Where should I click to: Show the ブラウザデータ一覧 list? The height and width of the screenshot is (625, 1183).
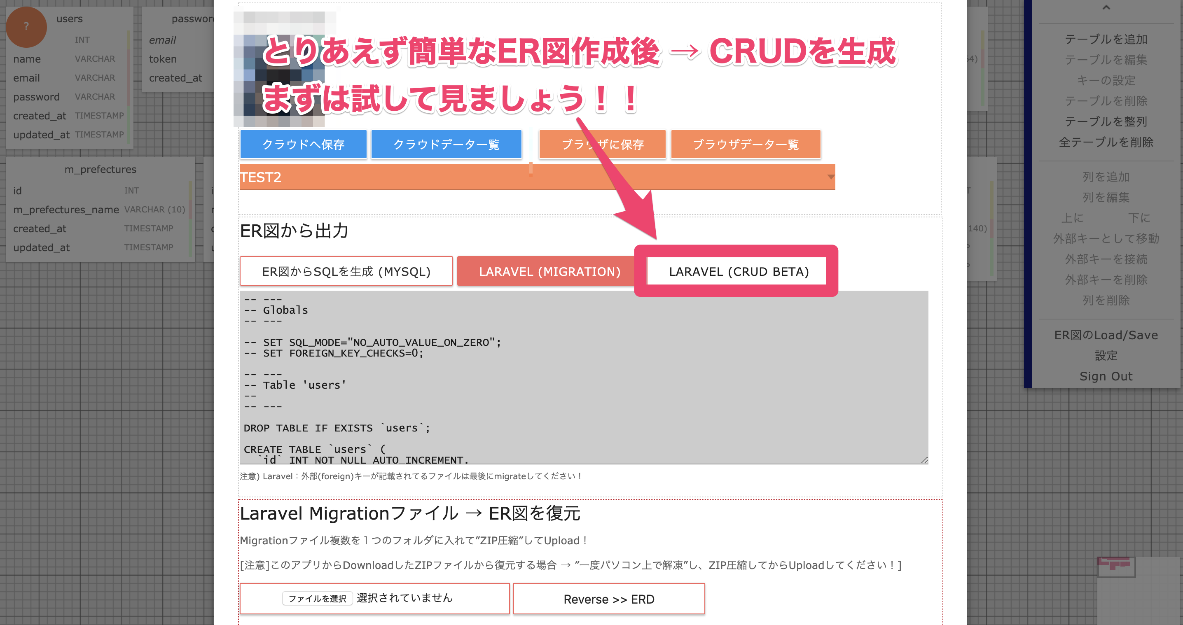coord(745,145)
